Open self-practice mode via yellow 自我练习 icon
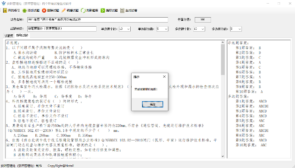Image resolution: width=295 pixels, height=168 pixels. click(x=5, y=10)
